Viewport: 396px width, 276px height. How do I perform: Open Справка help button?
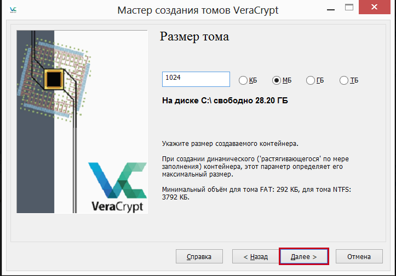coord(199,256)
